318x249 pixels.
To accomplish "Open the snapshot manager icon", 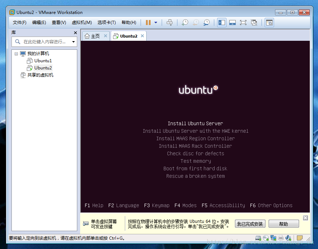I will coord(206,23).
